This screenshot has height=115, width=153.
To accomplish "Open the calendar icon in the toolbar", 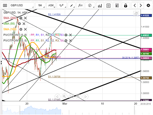I will point(108,5).
